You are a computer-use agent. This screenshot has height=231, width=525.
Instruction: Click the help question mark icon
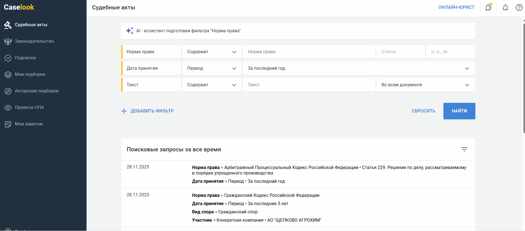tap(519, 7)
